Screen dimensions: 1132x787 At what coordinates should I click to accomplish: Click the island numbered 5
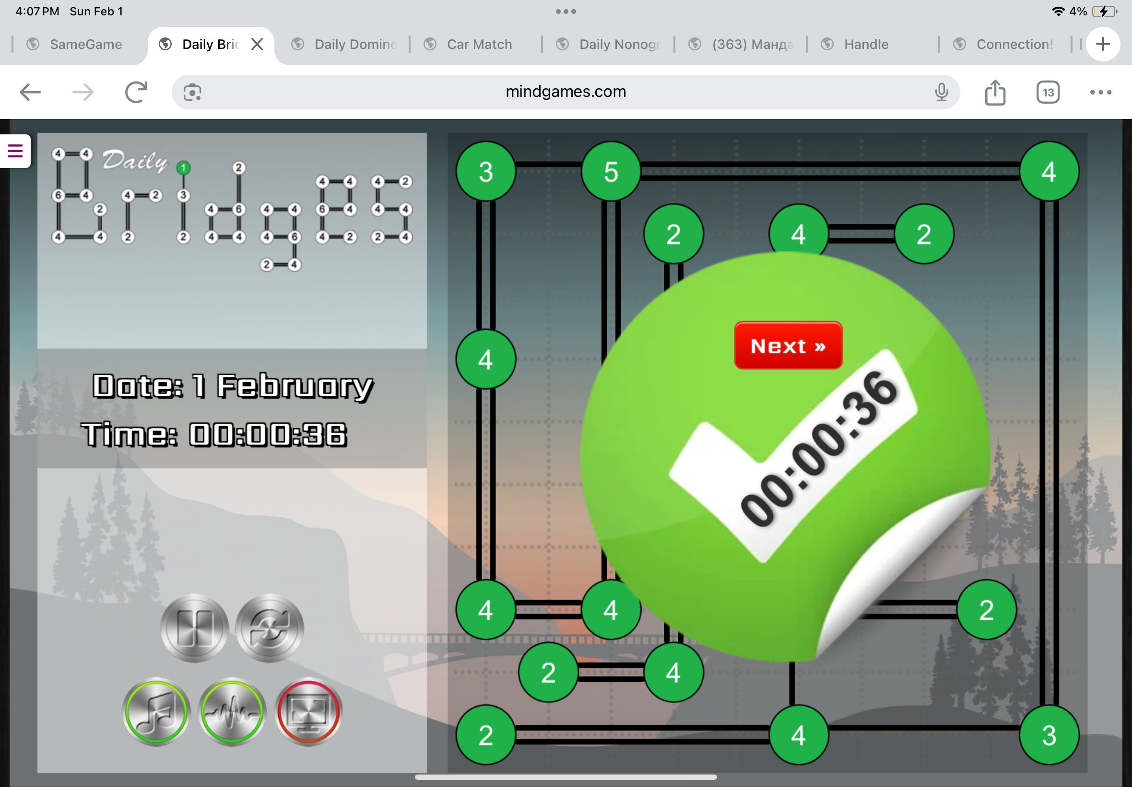coord(611,172)
